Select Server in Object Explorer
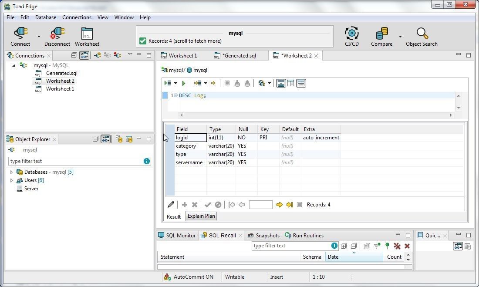Image resolution: width=479 pixels, height=287 pixels. pos(31,189)
